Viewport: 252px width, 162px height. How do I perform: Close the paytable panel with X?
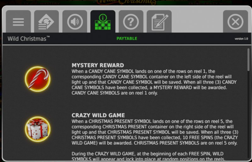(235, 22)
